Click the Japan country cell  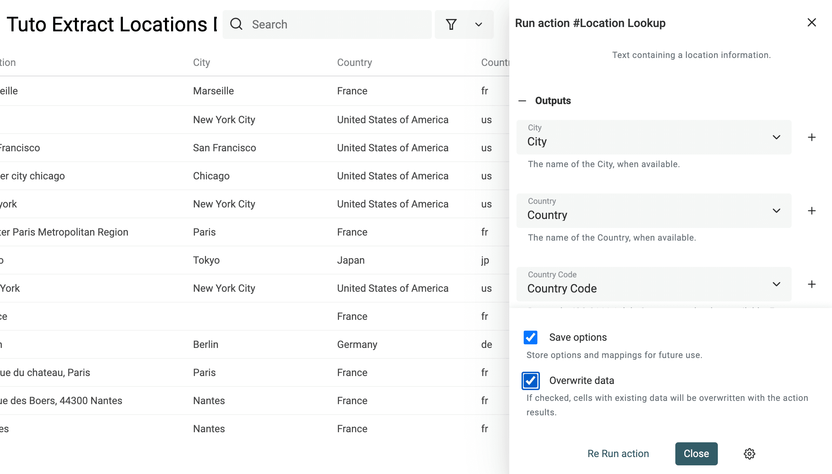[x=351, y=260]
